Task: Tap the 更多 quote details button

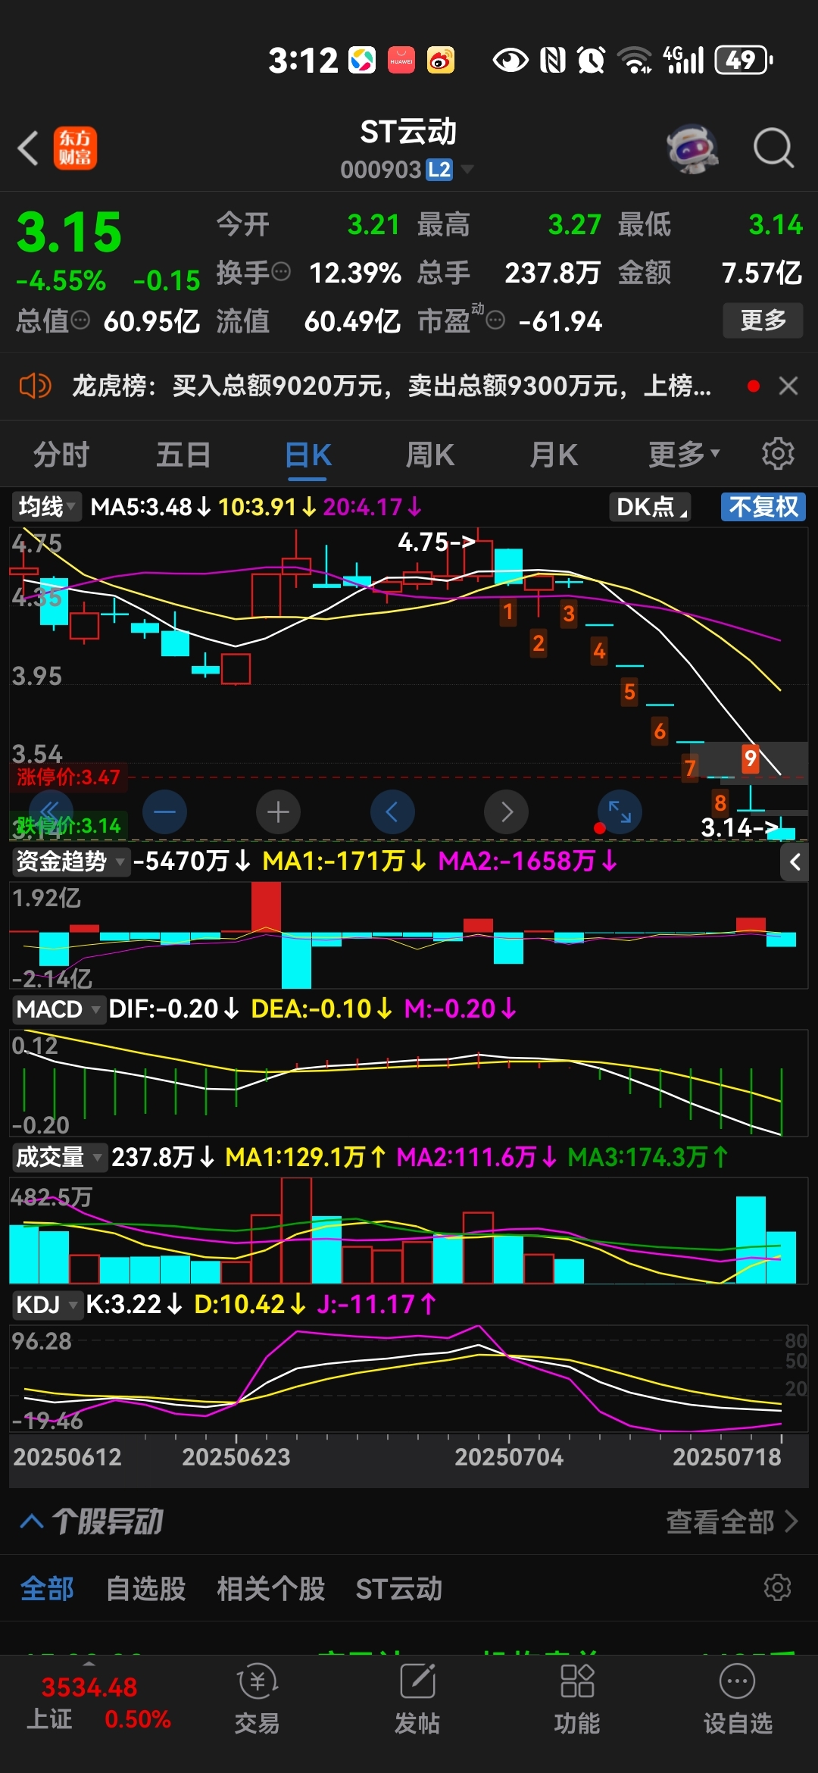Action: (763, 321)
